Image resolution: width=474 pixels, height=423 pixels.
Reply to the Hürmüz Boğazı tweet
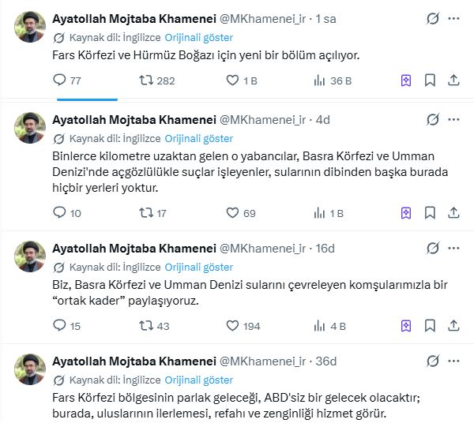click(x=59, y=80)
